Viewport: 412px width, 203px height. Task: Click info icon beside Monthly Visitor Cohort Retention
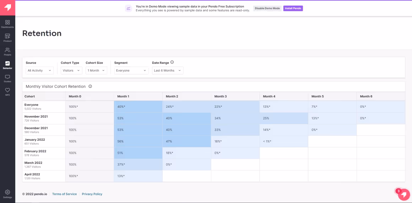90,86
